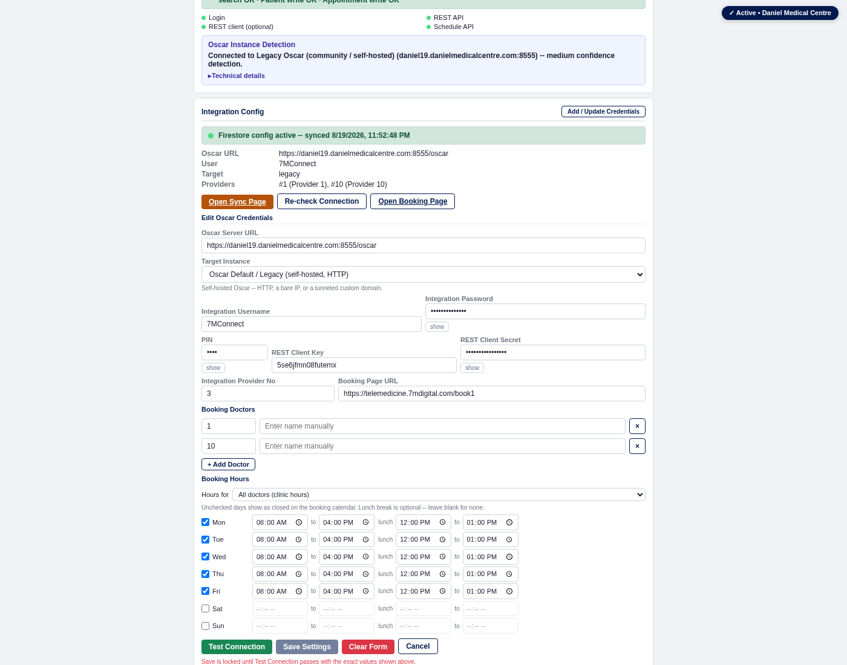Focus the PIN field

tap(235, 352)
